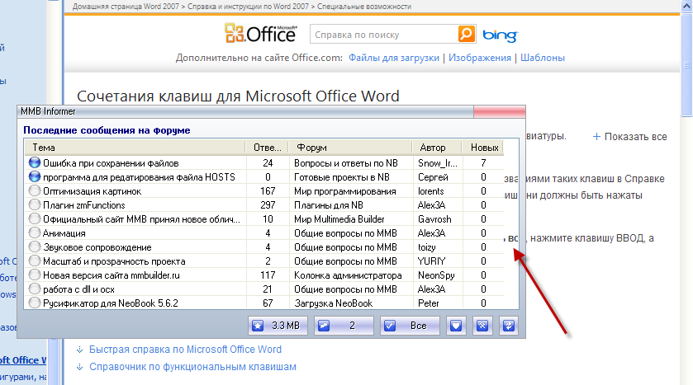Select topic 'работа с dll и ocx'

click(78, 289)
